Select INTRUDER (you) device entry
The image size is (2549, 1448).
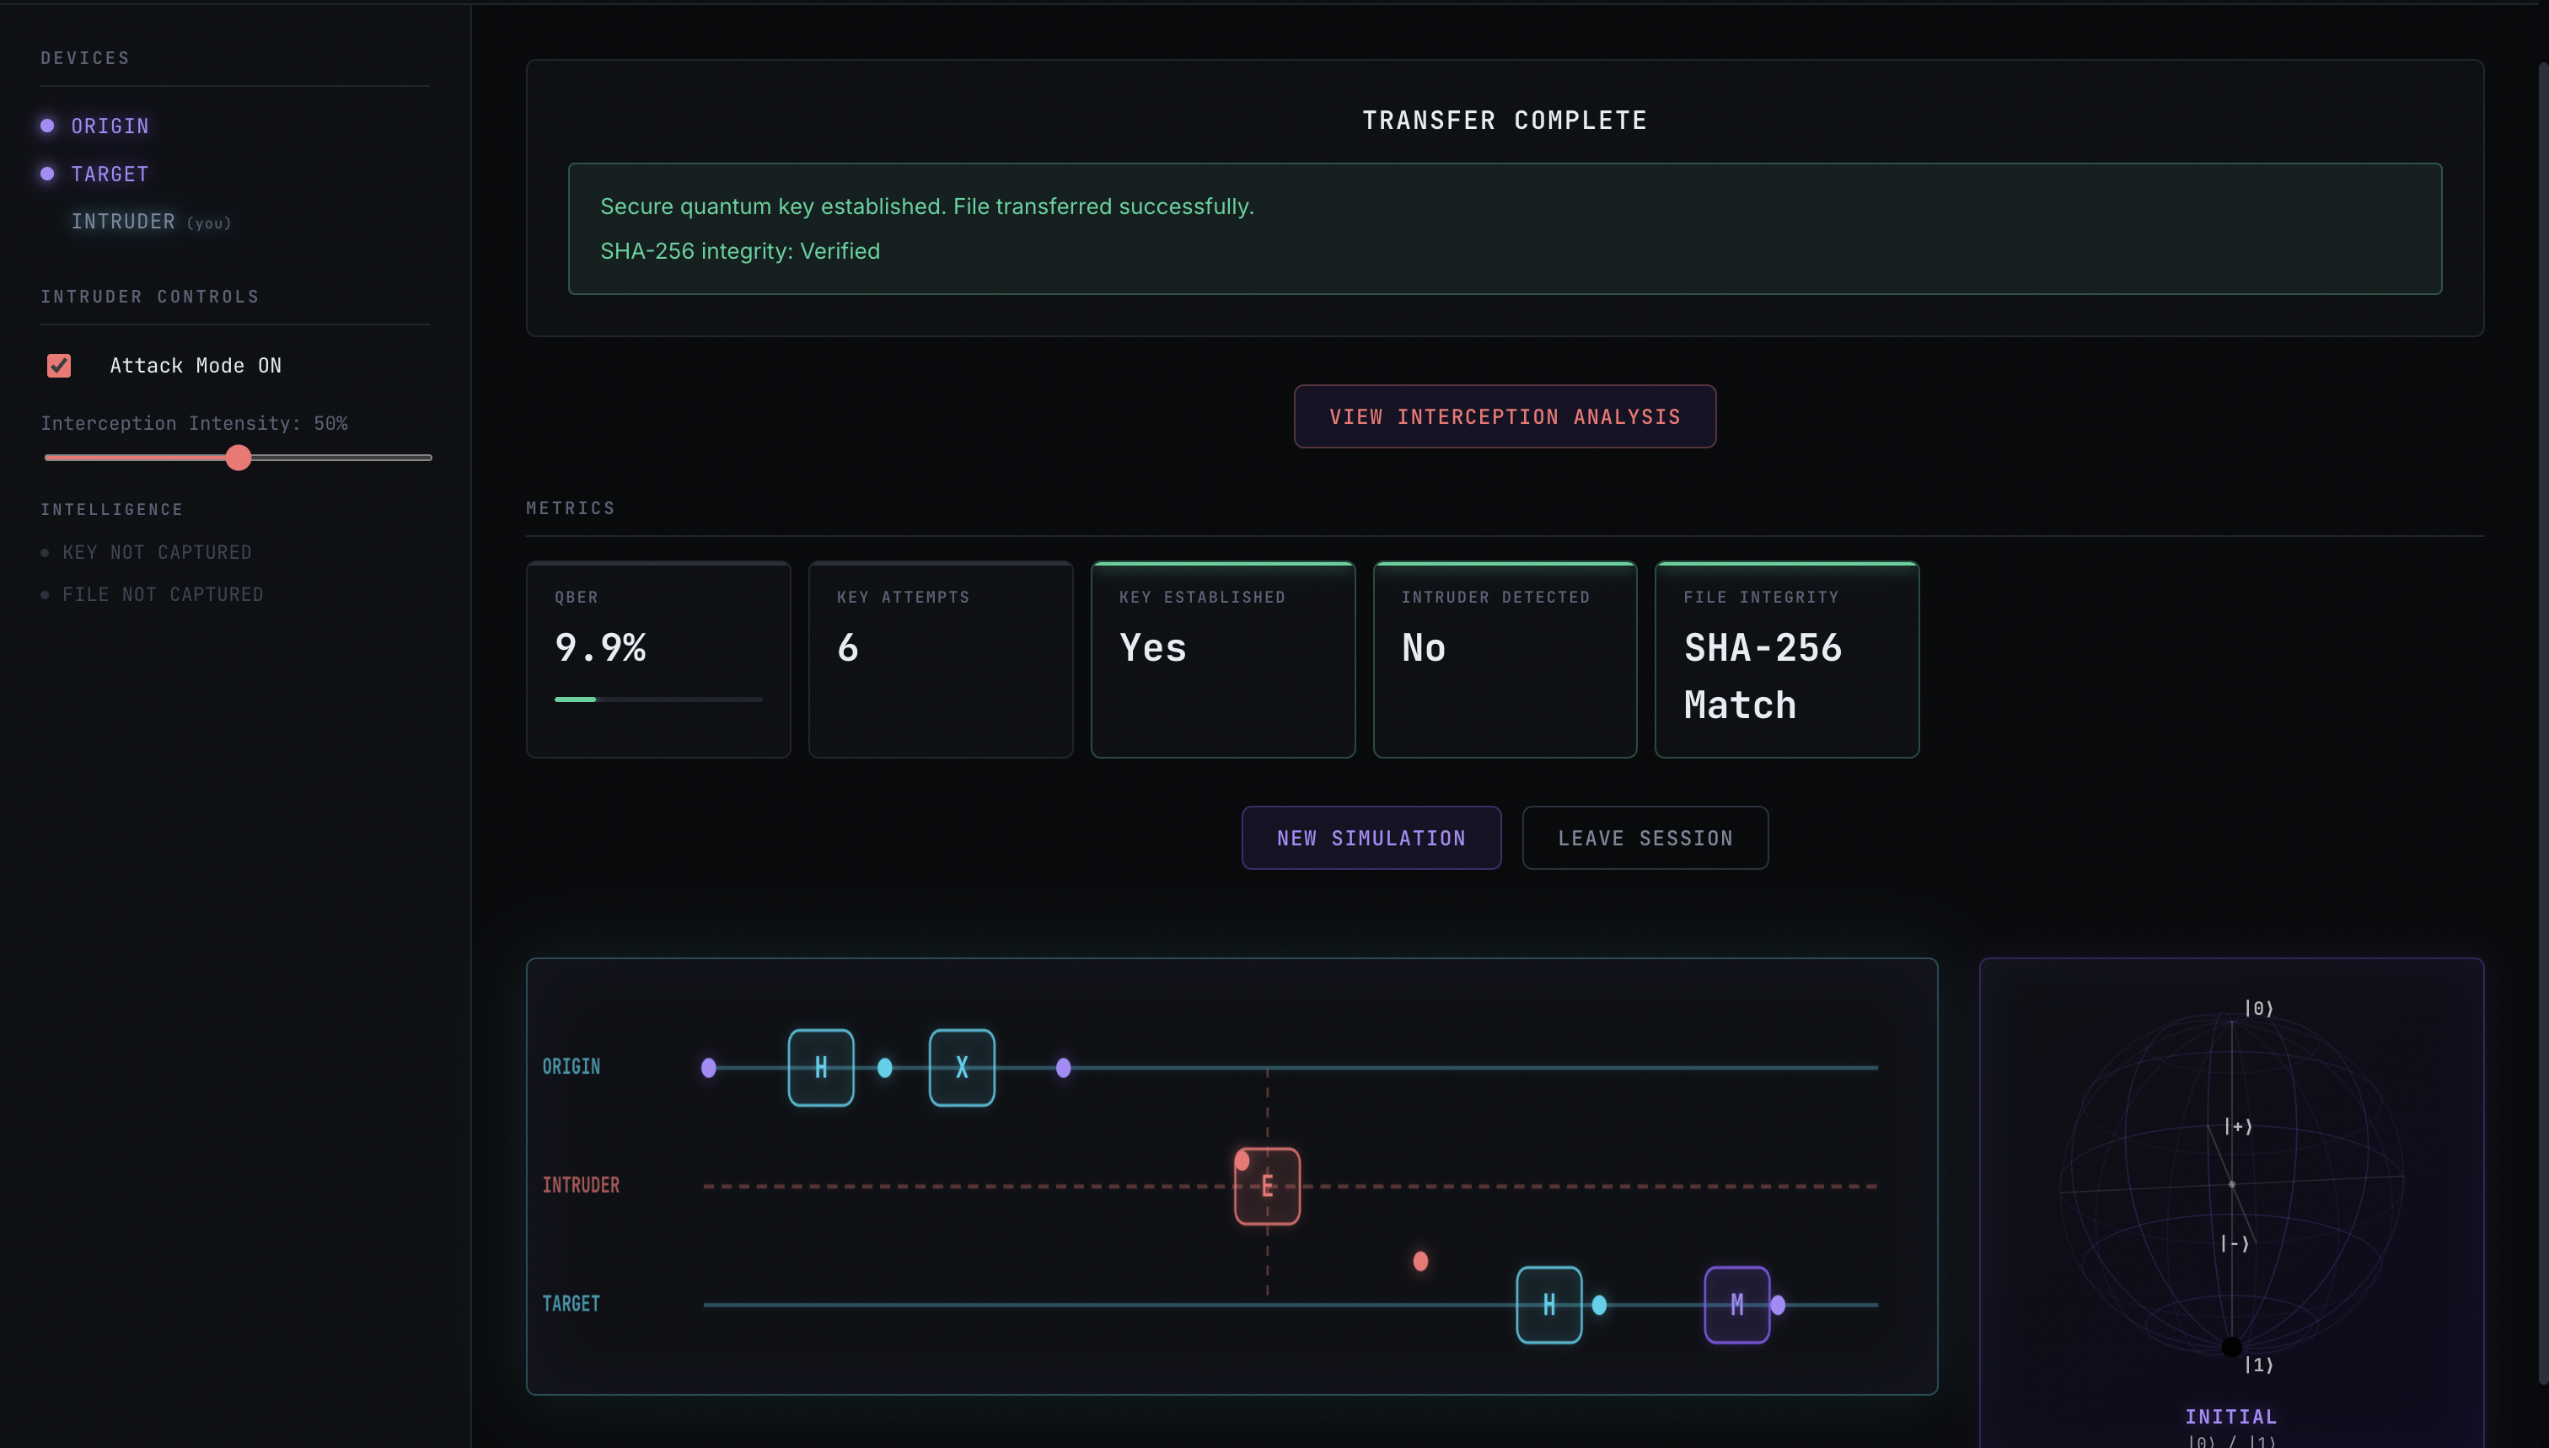point(150,222)
